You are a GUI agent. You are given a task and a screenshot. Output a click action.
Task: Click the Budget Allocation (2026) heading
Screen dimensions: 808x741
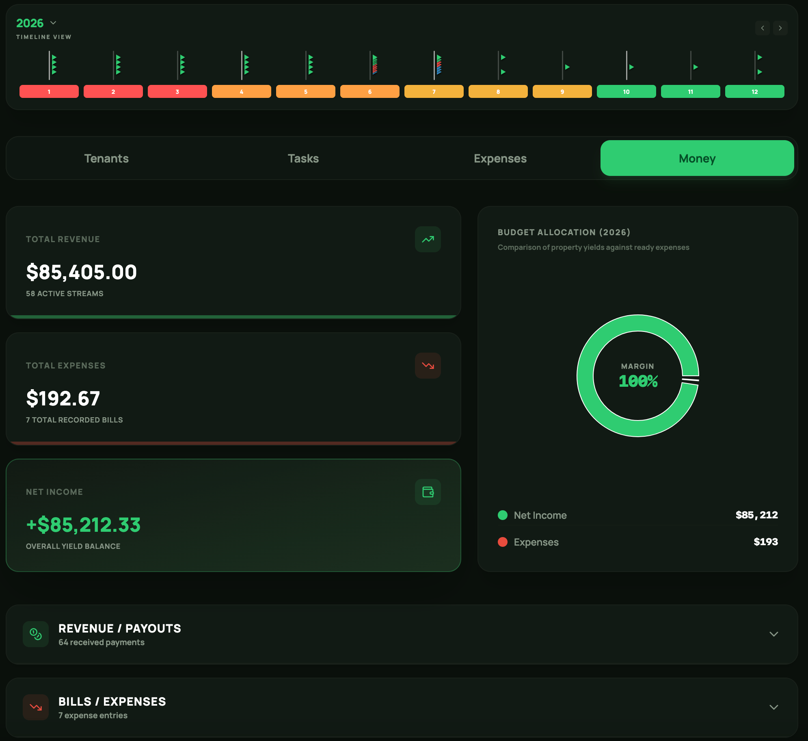[x=564, y=232]
